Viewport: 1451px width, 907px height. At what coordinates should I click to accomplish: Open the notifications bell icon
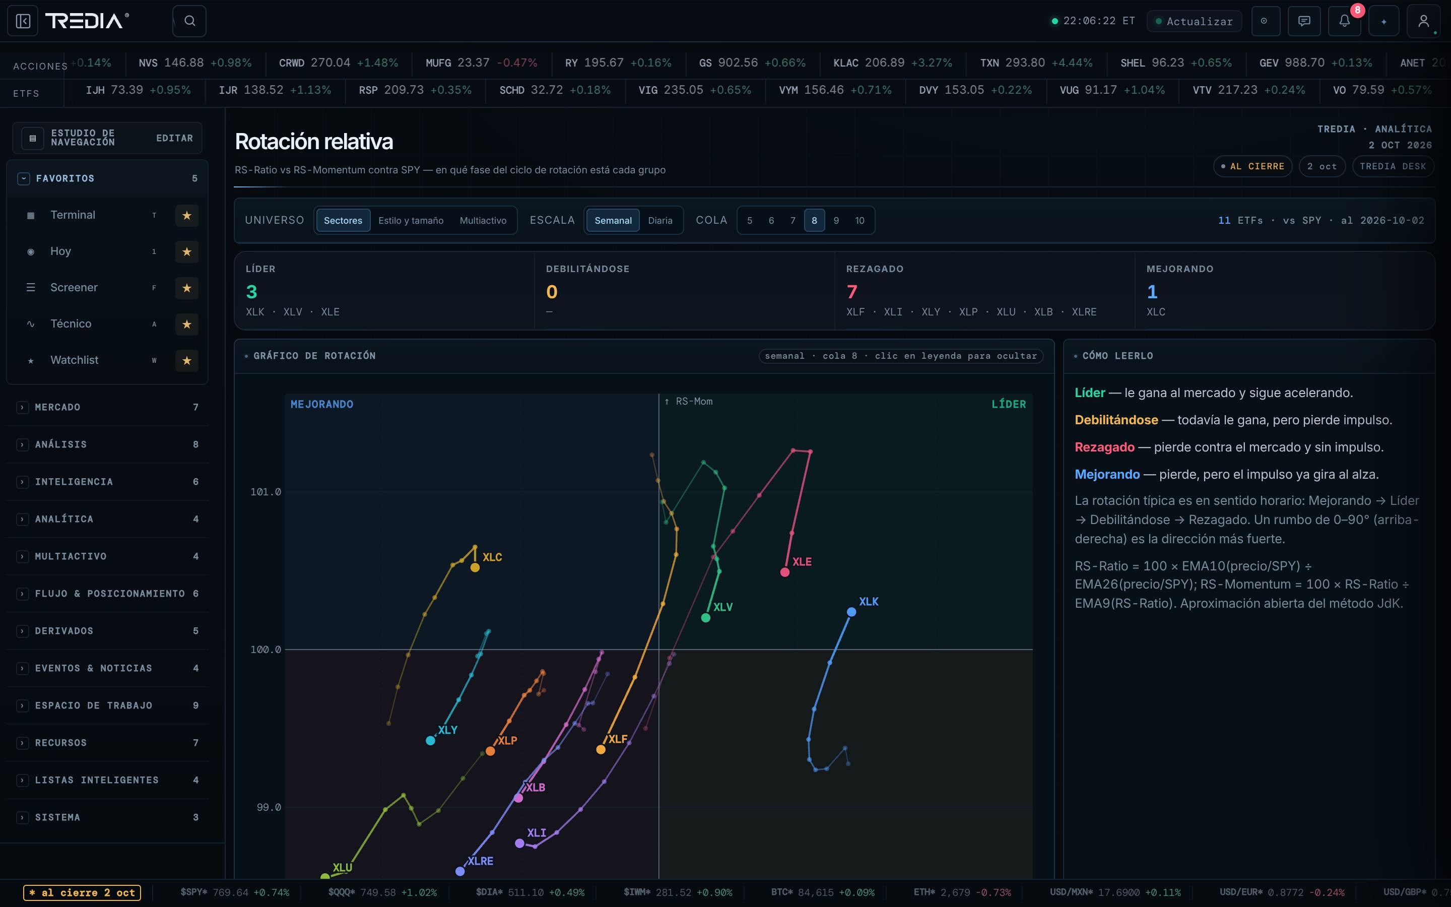click(x=1344, y=21)
